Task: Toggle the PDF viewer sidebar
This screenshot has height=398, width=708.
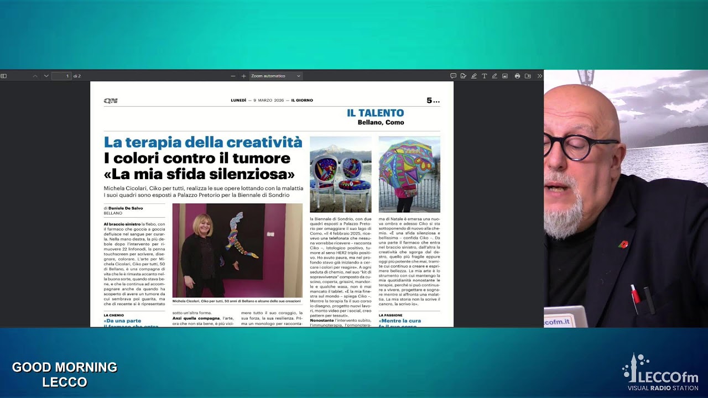Action: coord(3,76)
